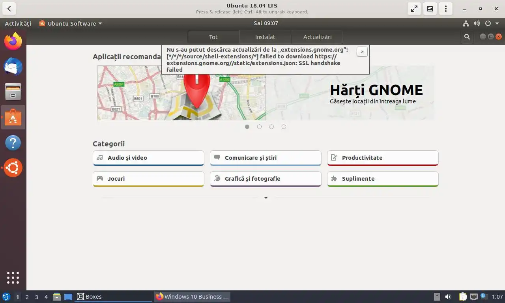Select the third banner carousel dot
Image resolution: width=505 pixels, height=303 pixels.
(x=271, y=127)
